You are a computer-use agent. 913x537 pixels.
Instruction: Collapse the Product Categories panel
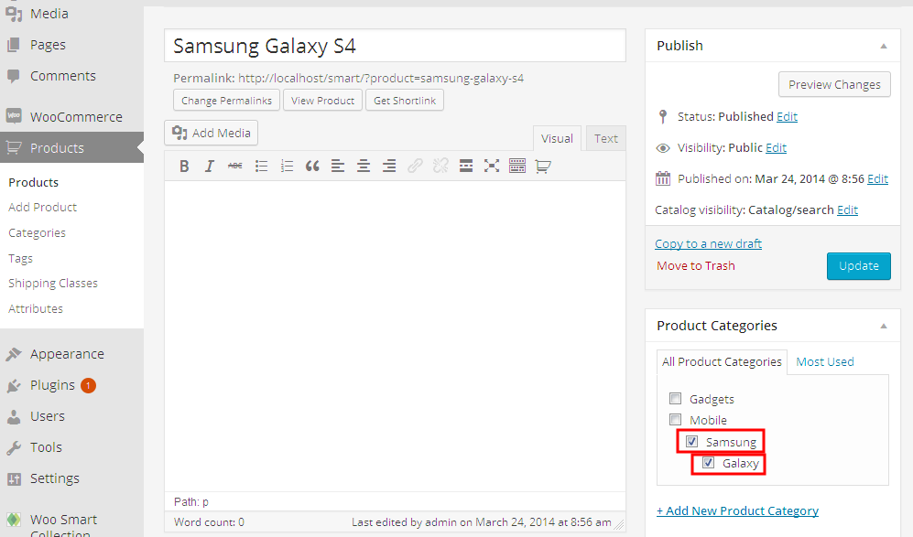tap(884, 326)
